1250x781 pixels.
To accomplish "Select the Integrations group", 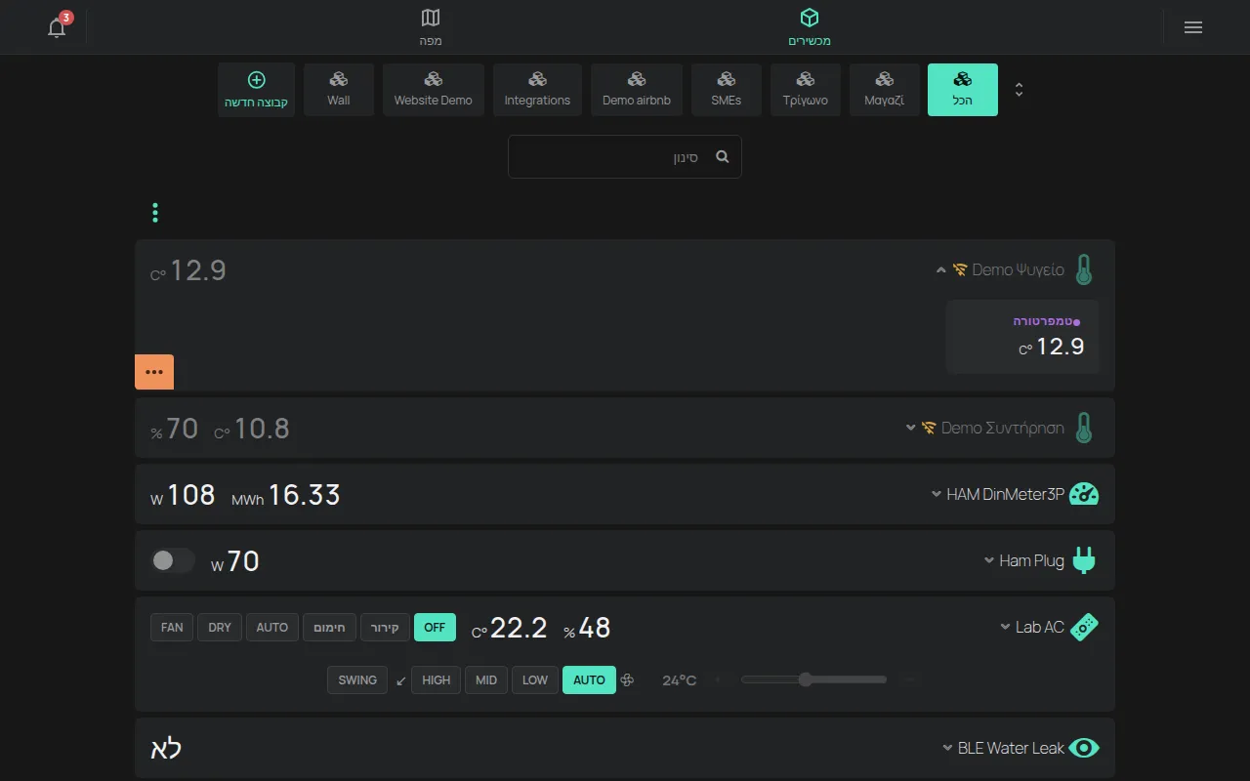I will click(x=537, y=90).
